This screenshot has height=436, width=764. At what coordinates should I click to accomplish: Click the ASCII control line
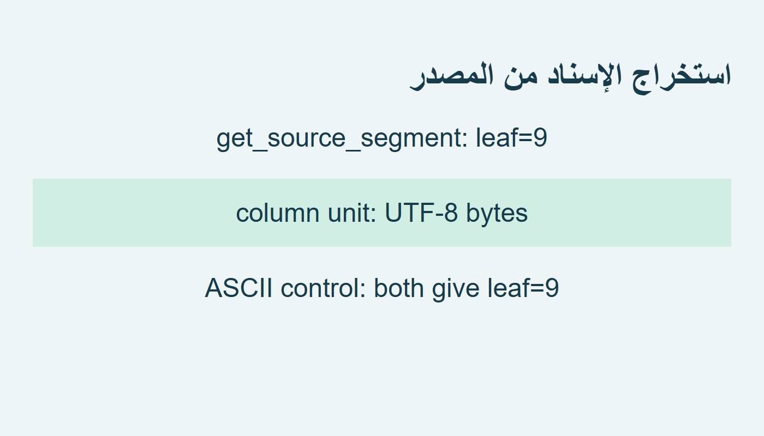[382, 289]
